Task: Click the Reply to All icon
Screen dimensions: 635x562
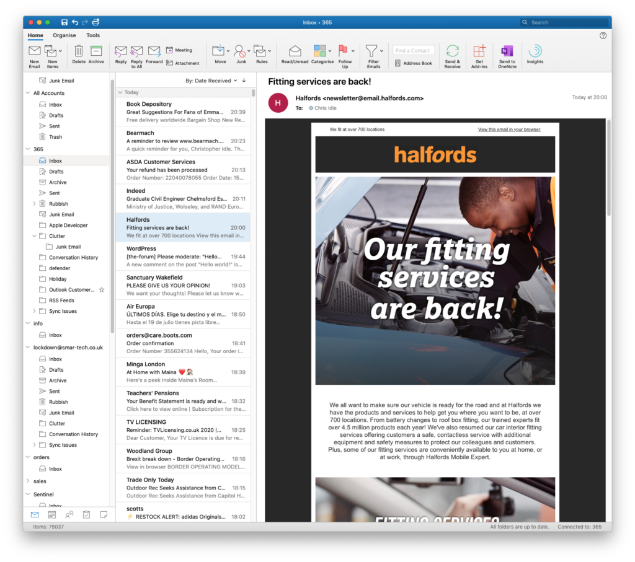Action: coord(136,51)
